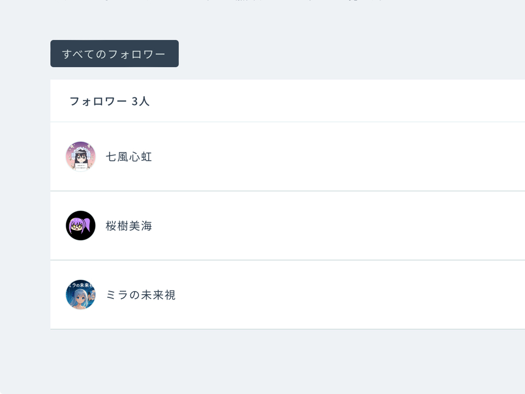Tap the night-sky themed avatar of ミラの未来視
This screenshot has height=394, width=525.
(x=80, y=295)
